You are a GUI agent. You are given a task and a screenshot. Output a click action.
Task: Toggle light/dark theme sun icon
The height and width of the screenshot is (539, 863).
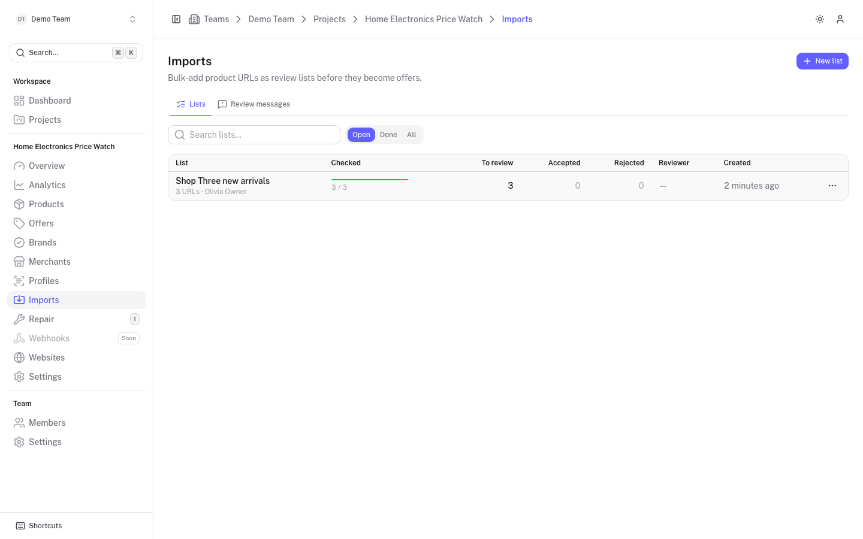click(x=820, y=19)
